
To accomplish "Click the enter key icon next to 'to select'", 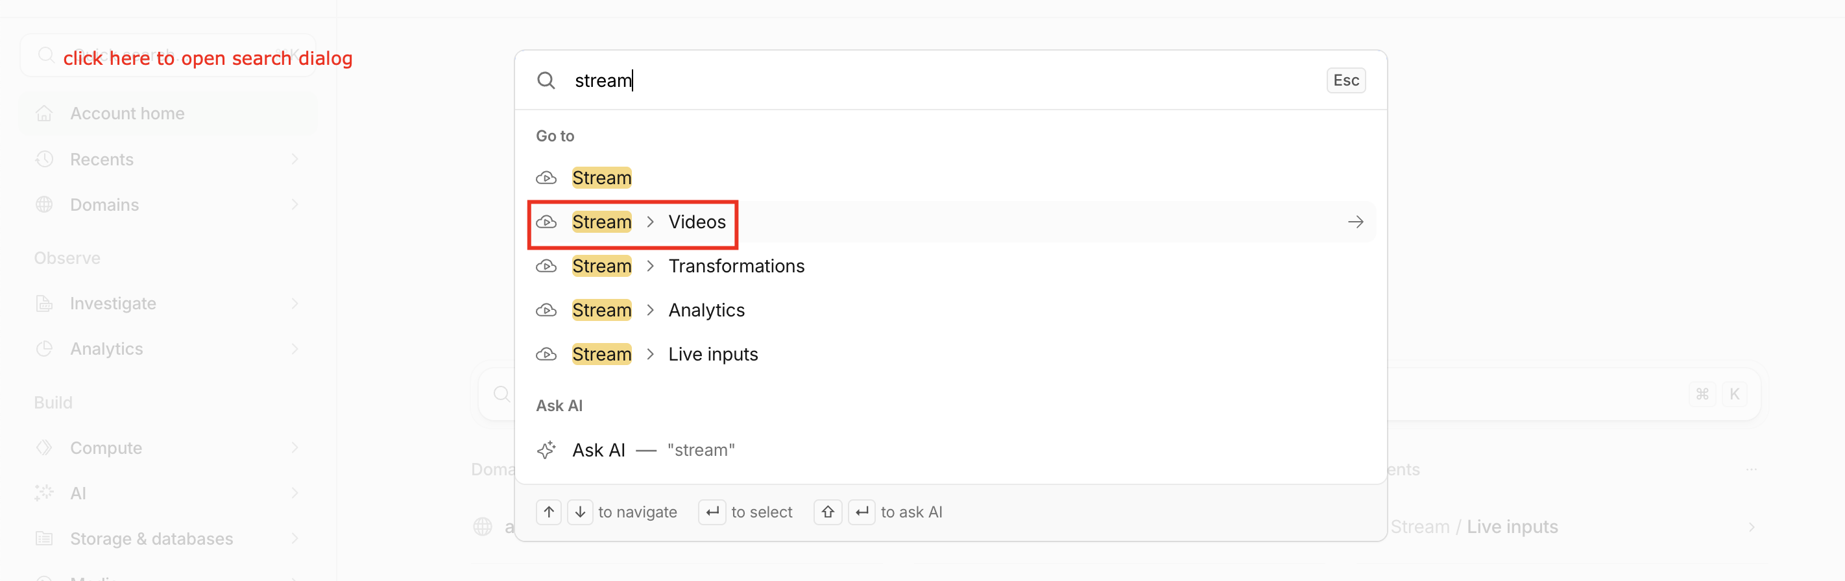I will (x=712, y=512).
